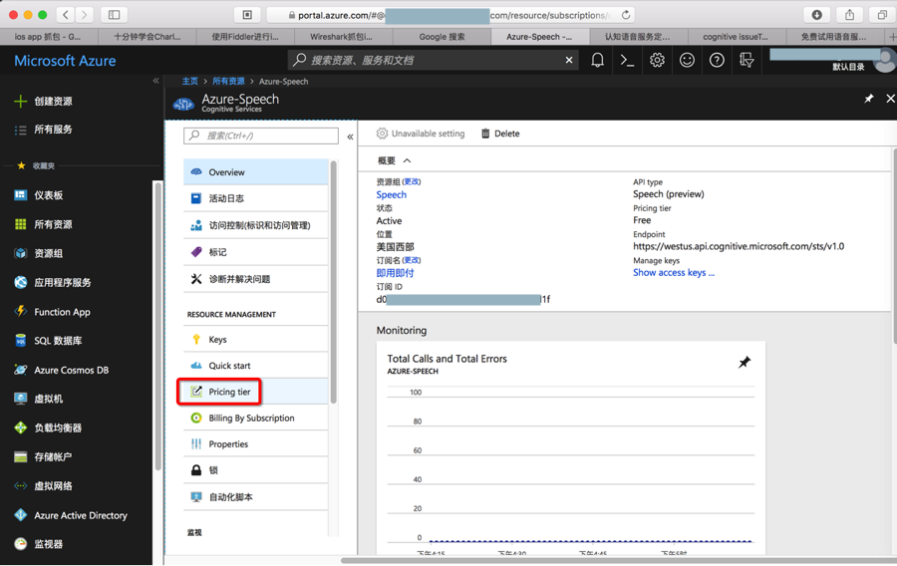Click Show access keys link

[x=673, y=273]
